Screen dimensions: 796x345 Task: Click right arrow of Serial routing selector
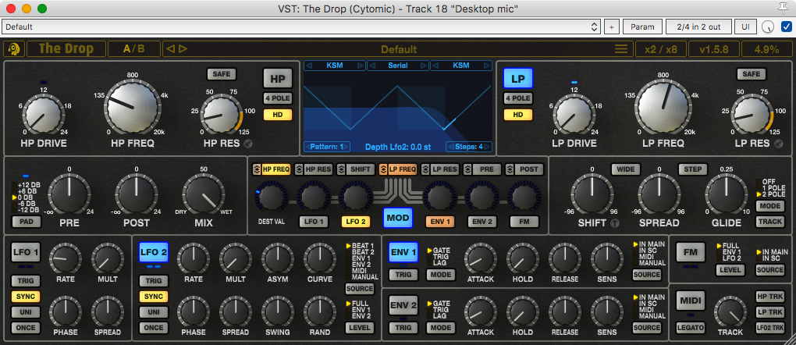pyautogui.click(x=424, y=66)
